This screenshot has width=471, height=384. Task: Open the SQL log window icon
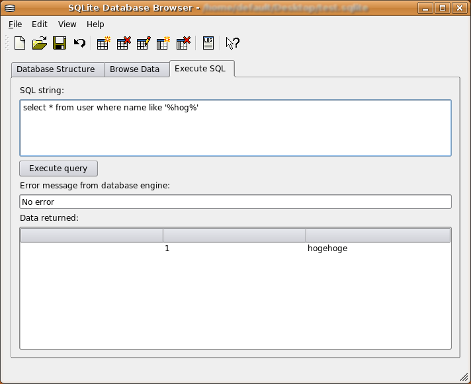click(x=208, y=44)
